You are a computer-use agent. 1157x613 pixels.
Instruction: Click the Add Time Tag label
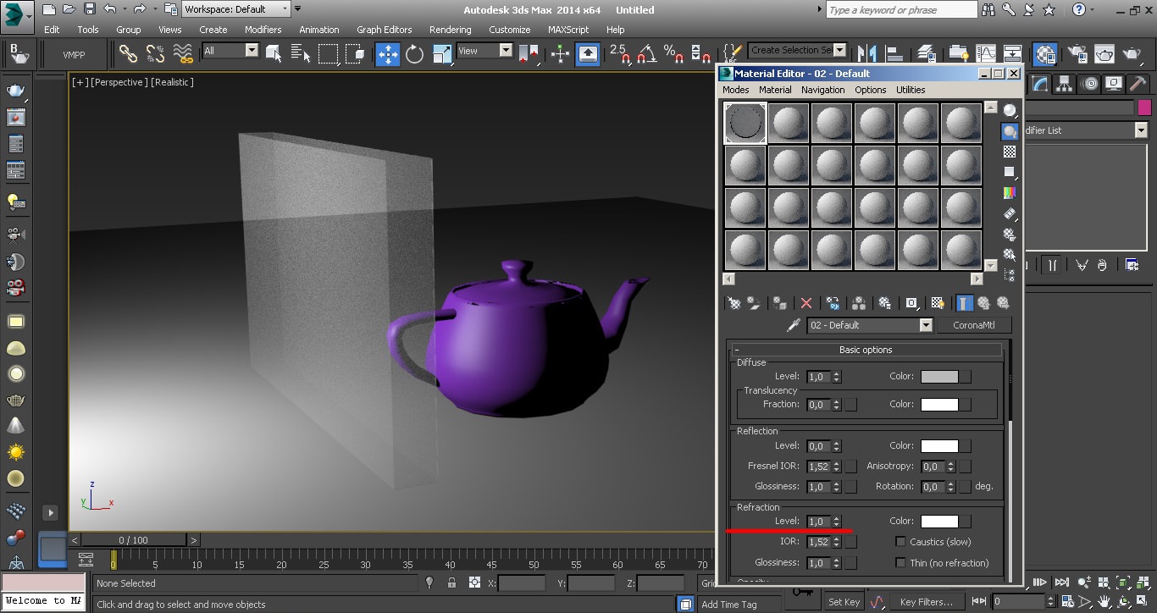[x=728, y=605]
